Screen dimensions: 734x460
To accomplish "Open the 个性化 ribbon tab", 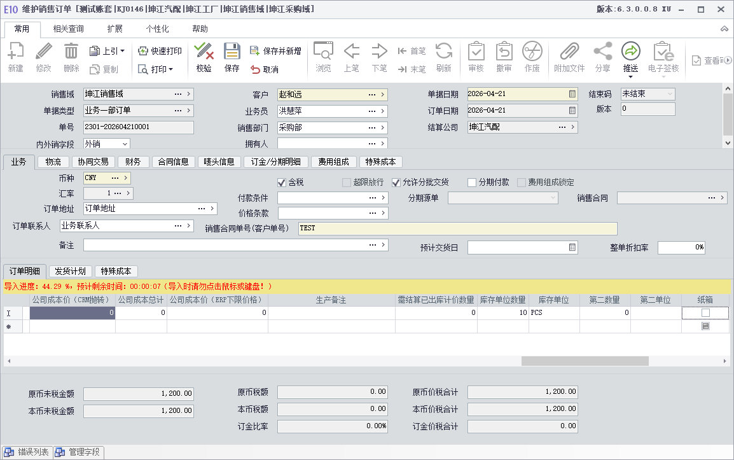I will pyautogui.click(x=157, y=29).
